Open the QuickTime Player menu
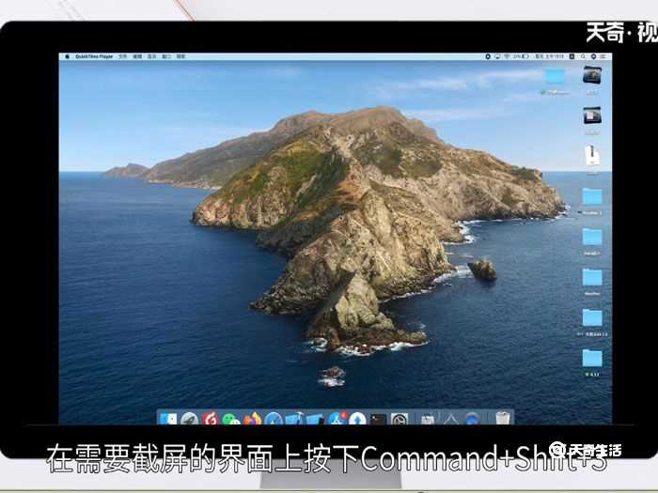658x493 pixels. [x=94, y=57]
